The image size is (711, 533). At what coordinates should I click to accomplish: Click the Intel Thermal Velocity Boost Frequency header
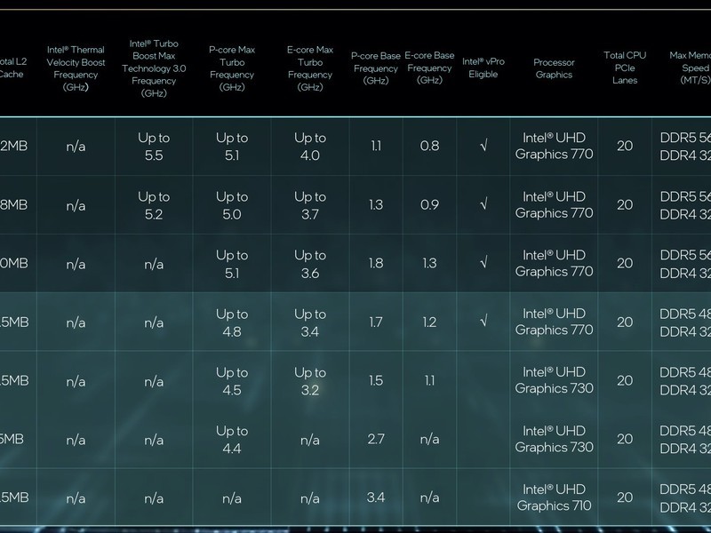click(76, 68)
